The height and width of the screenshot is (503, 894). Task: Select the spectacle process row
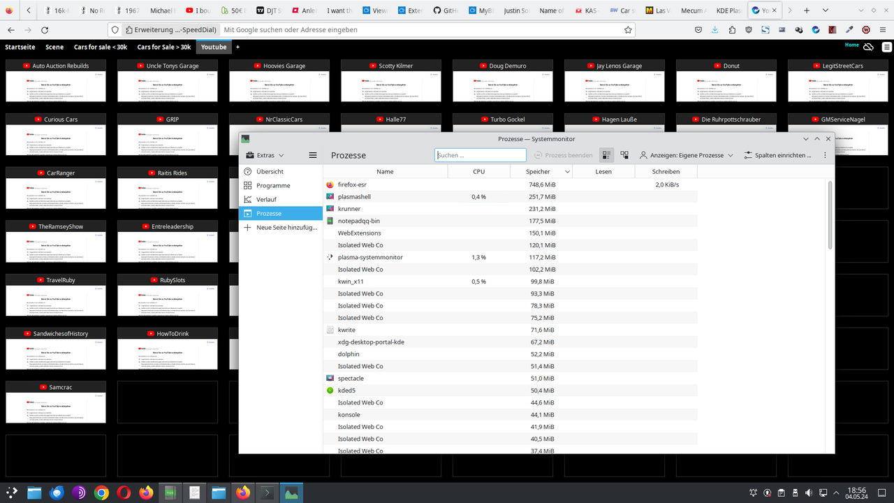point(511,378)
